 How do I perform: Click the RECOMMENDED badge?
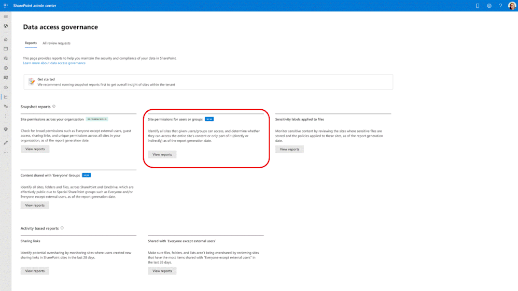click(x=97, y=119)
